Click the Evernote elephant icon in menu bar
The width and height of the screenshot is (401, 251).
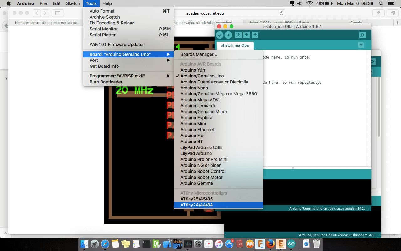tap(292, 3)
